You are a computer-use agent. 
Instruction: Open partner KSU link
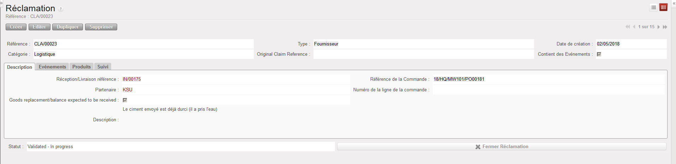tap(127, 90)
